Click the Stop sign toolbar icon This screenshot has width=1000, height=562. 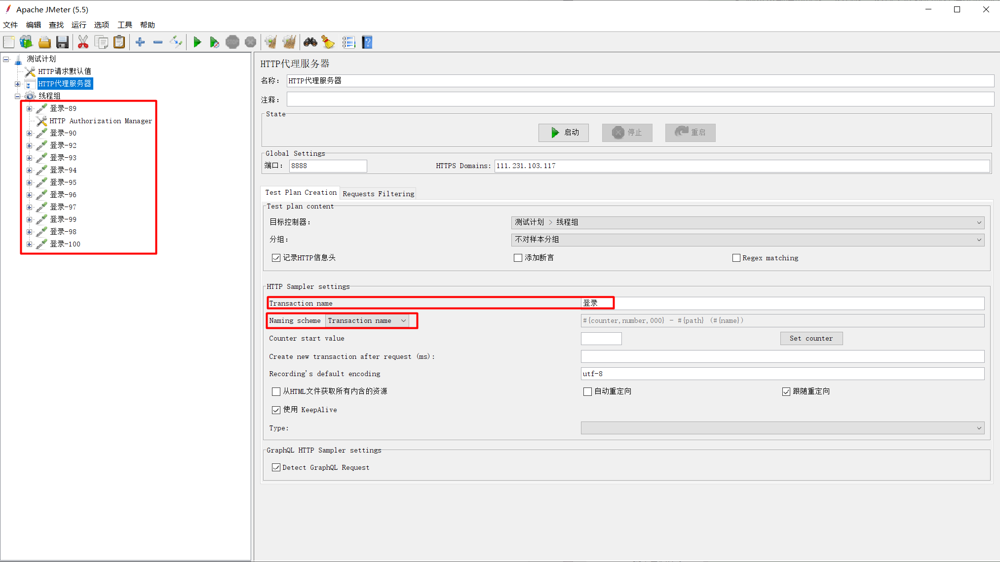(x=232, y=42)
